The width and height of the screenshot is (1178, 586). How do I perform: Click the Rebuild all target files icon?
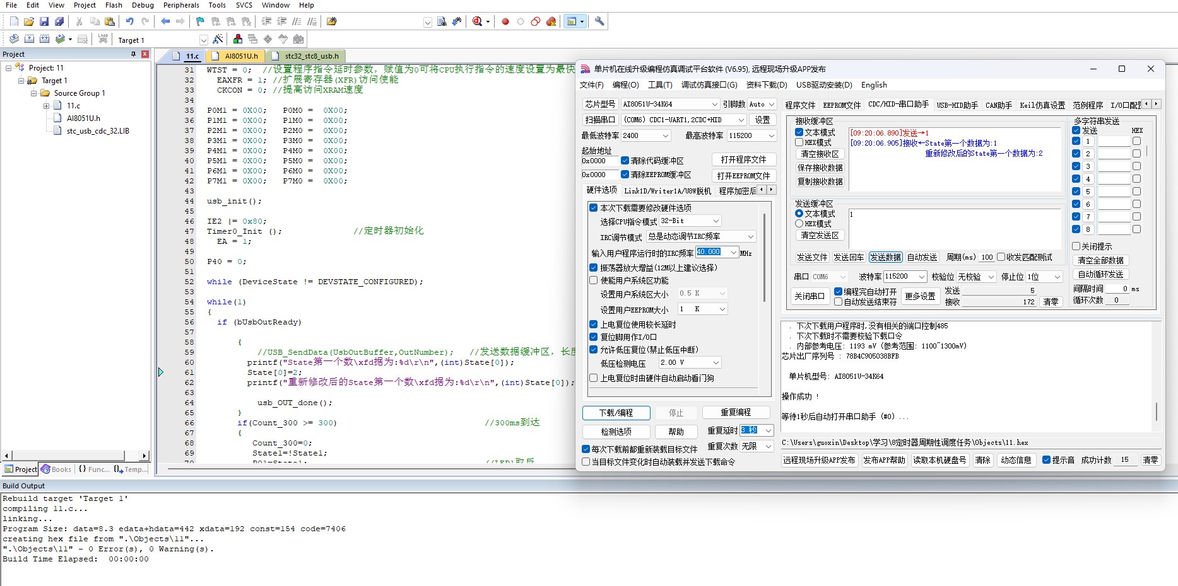44,39
